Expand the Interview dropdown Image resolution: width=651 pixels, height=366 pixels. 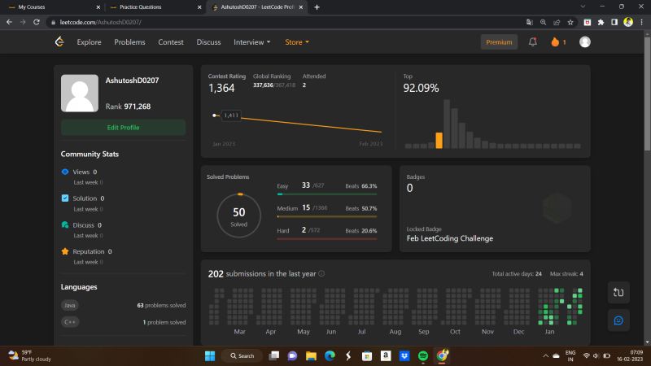click(x=251, y=42)
